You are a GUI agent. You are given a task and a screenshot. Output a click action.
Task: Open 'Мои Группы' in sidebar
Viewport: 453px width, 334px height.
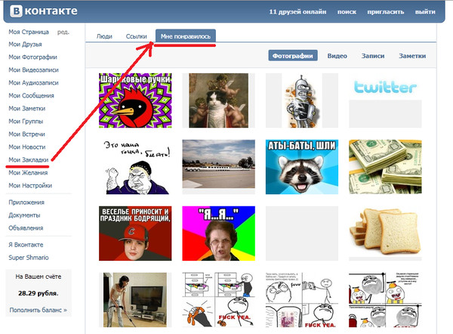pos(26,121)
